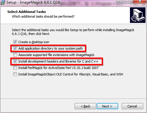This screenshot has width=147, height=113.
Task: Uncheck Create a desktop icon
Action: click(x=15, y=42)
